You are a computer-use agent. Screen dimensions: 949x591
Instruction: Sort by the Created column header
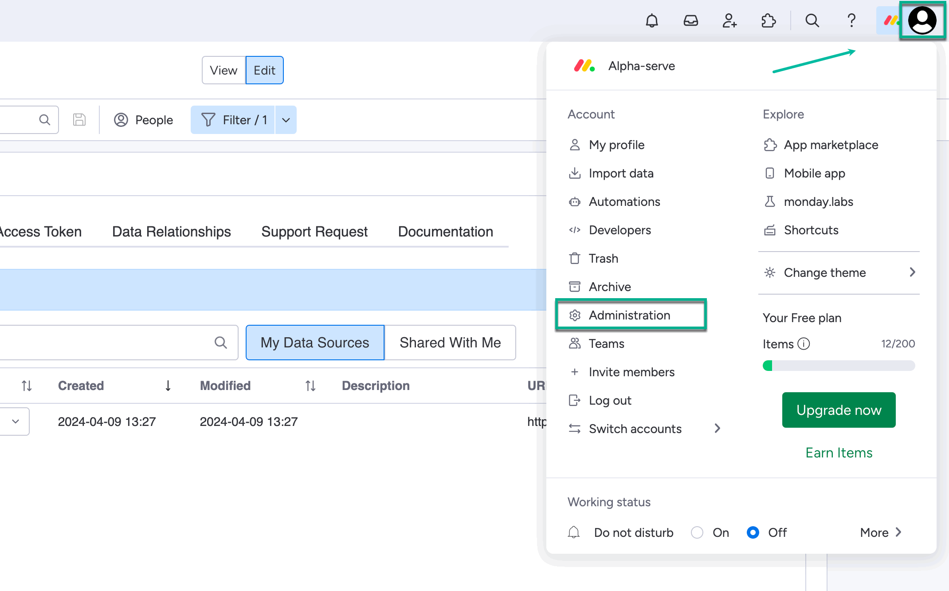click(x=81, y=386)
